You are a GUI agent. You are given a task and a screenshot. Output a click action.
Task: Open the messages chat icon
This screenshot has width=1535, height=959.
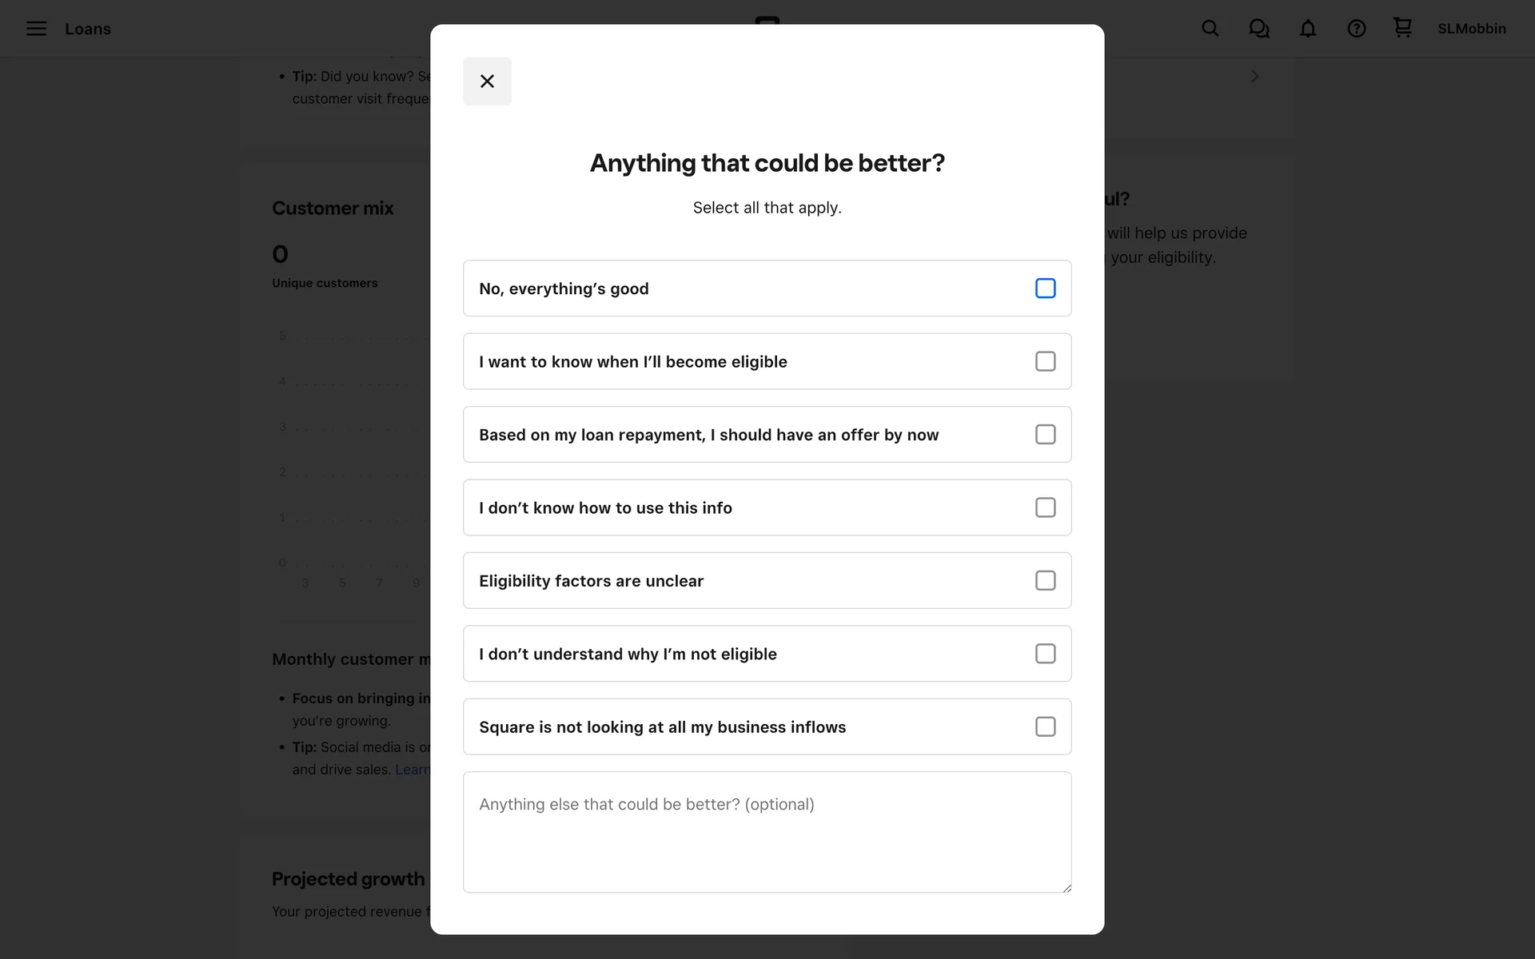point(1258,29)
